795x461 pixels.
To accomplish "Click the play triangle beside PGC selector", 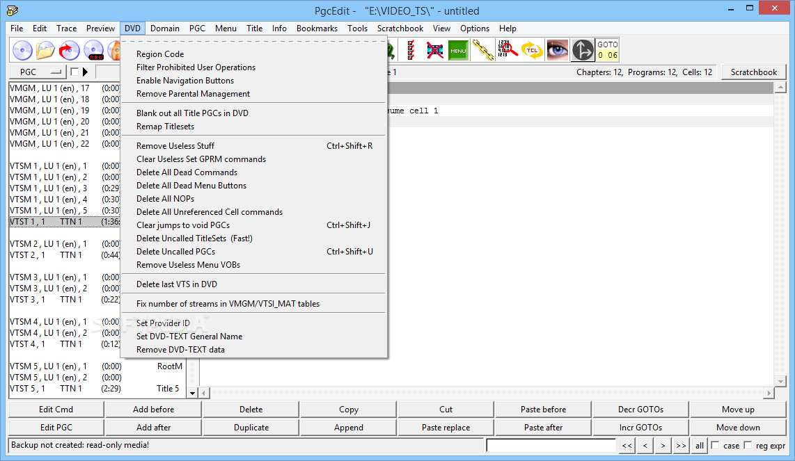I will coord(85,72).
